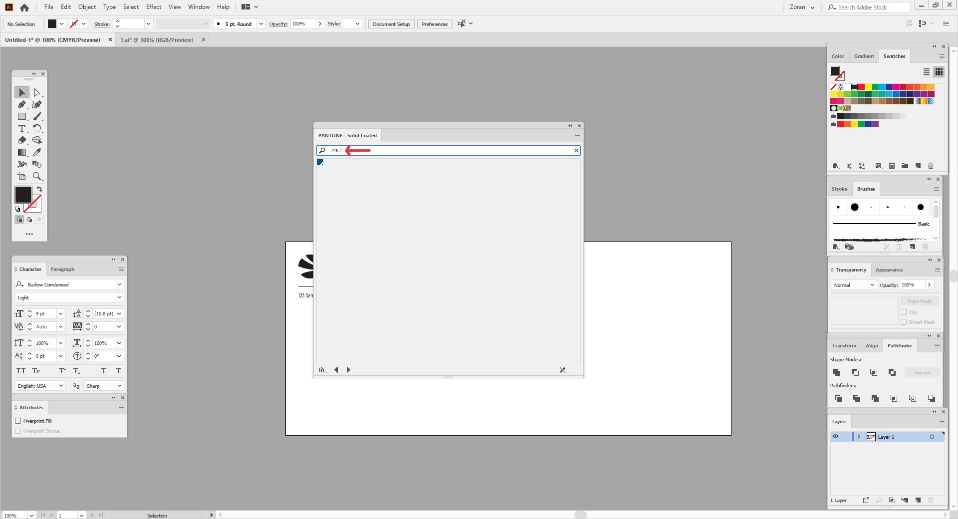Click the Home icon
The image size is (958, 519).
click(x=24, y=7)
